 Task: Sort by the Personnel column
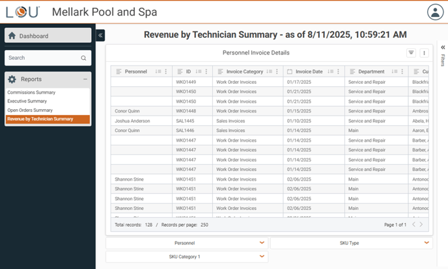click(x=158, y=71)
